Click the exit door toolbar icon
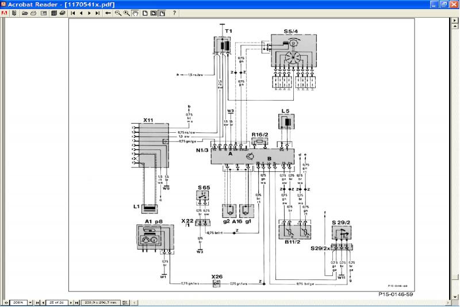The image size is (460, 307). [14, 13]
